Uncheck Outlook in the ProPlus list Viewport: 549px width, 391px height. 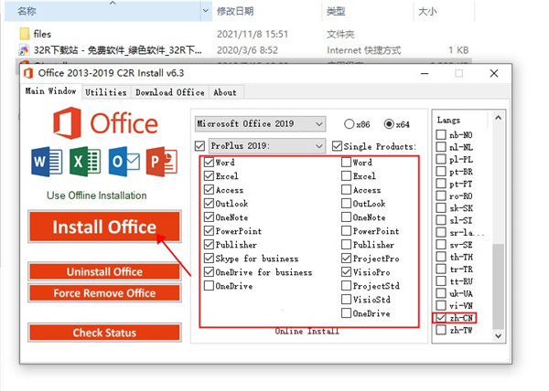pyautogui.click(x=209, y=204)
